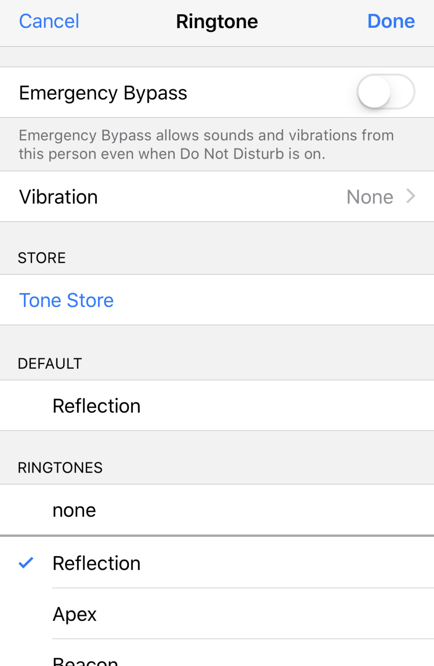Tap the switch knob on Emergency Bypass
The image size is (434, 666).
tap(378, 92)
